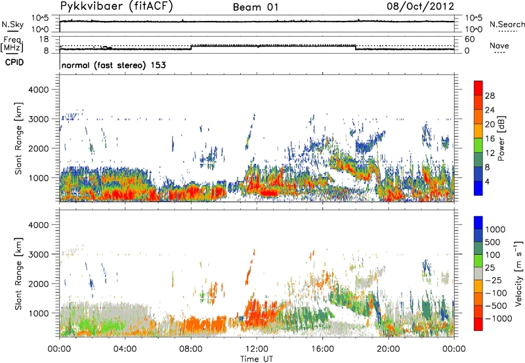Click the Power scale value "4"
The height and width of the screenshot is (363, 525).
(487, 182)
